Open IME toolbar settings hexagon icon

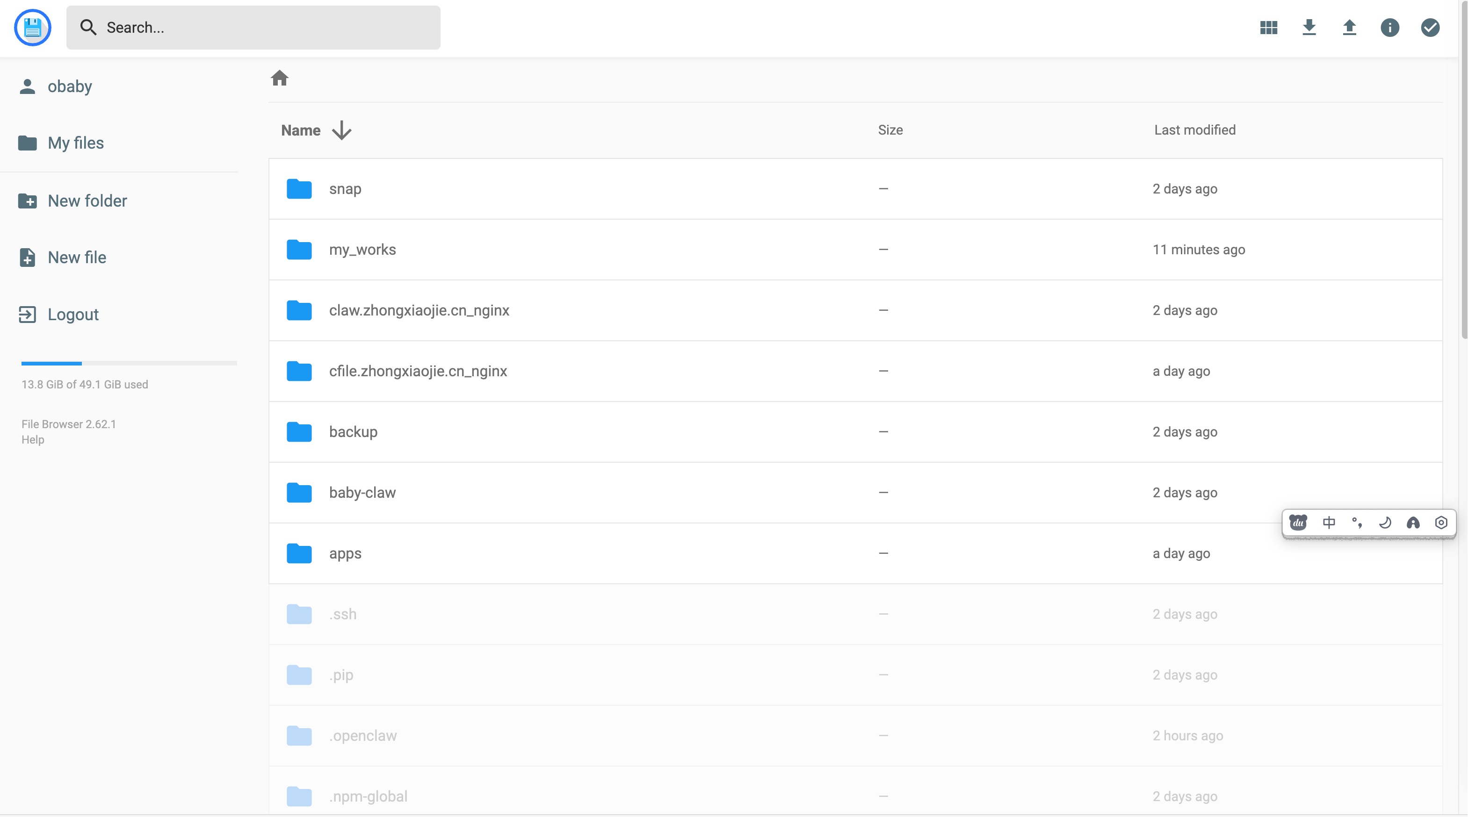pyautogui.click(x=1441, y=523)
